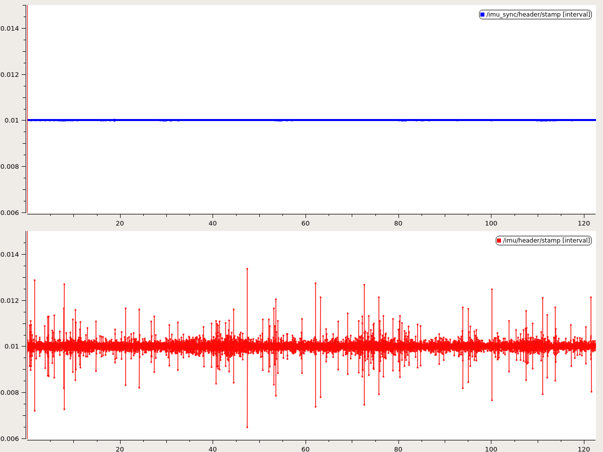Click the blue imu_sync interval curve

point(312,120)
